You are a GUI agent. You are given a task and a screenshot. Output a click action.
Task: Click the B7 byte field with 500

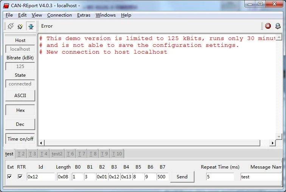click(162, 177)
